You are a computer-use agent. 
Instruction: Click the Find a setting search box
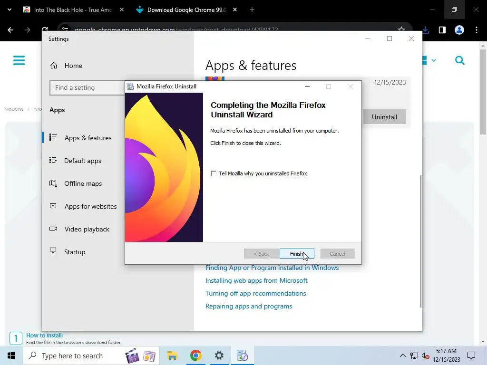[87, 87]
